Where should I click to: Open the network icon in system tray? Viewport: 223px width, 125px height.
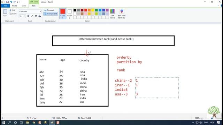click(197, 123)
